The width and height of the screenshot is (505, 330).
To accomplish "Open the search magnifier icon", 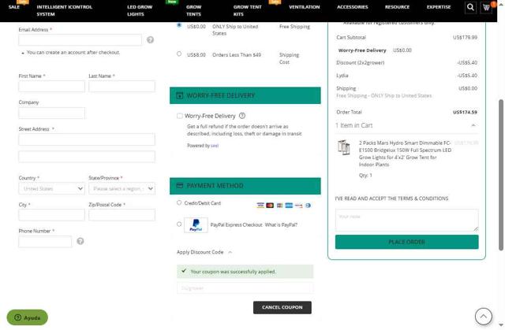I will tap(470, 7).
